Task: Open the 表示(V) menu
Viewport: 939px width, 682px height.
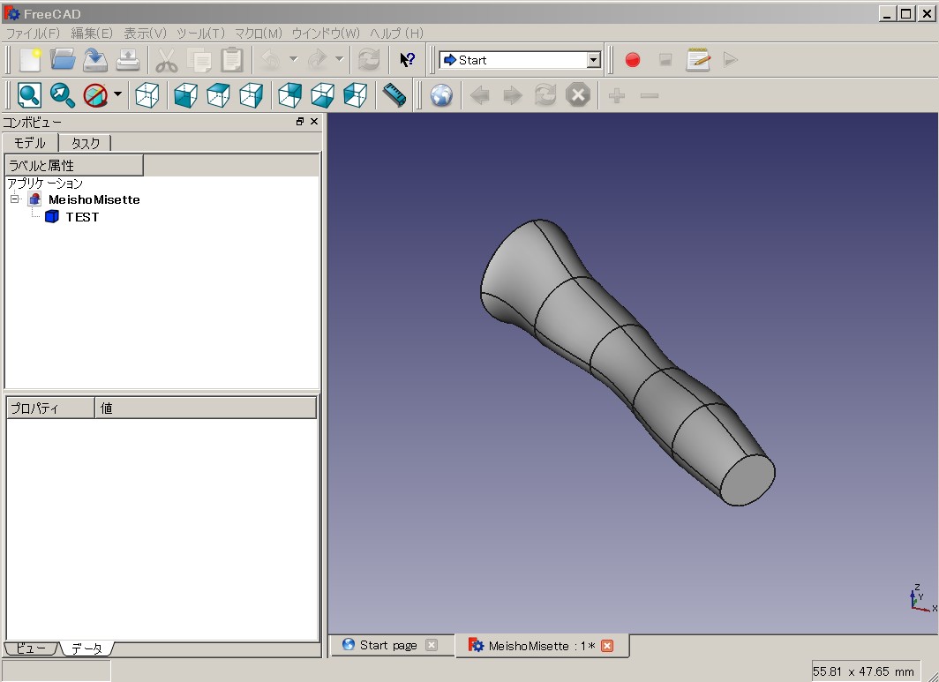Action: click(x=145, y=33)
